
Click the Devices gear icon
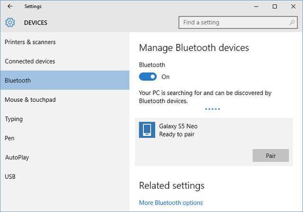[x=10, y=23]
